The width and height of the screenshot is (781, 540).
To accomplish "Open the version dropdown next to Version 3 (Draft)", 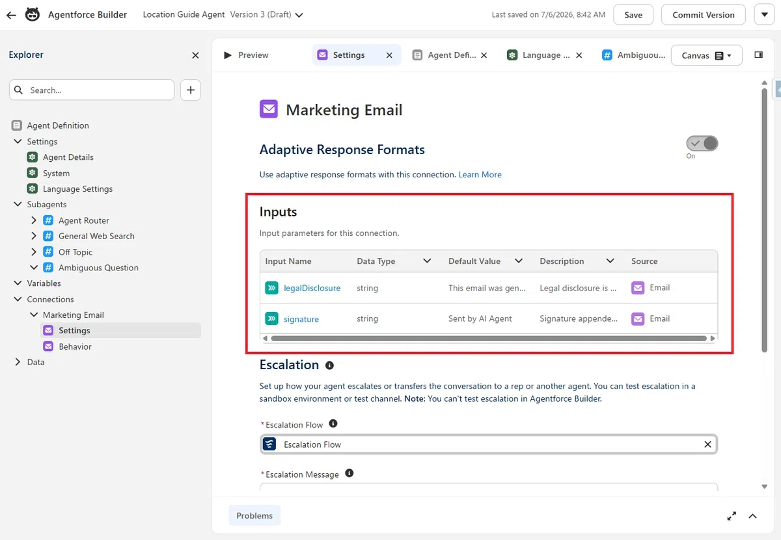I will click(299, 15).
